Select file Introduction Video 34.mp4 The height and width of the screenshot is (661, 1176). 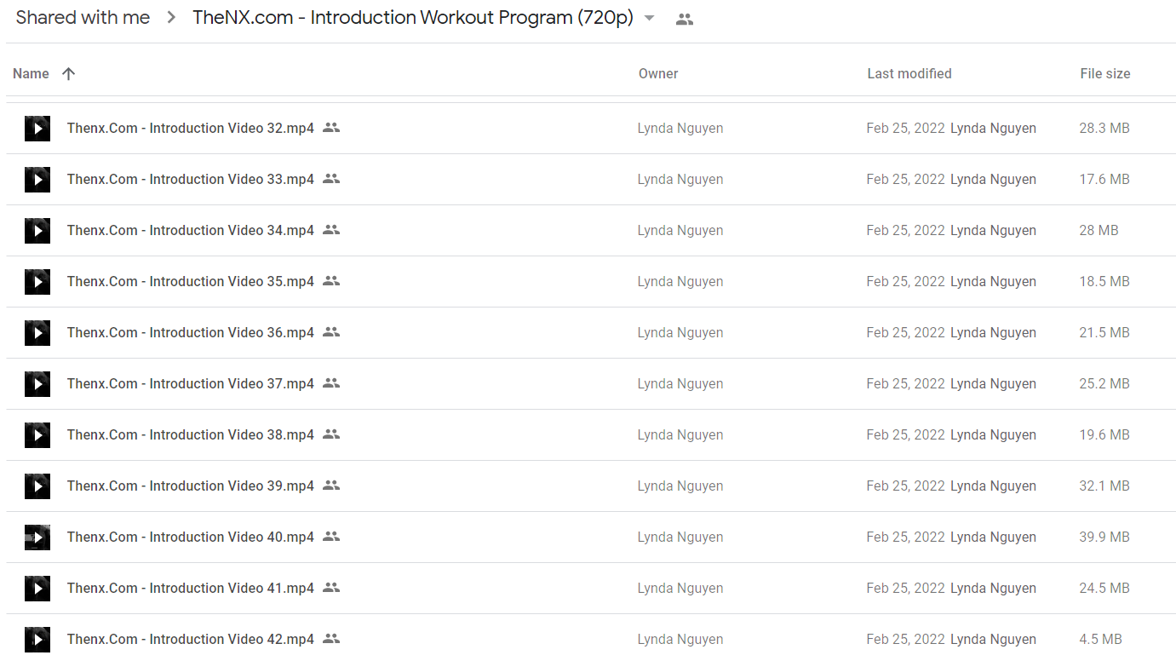[x=191, y=230]
